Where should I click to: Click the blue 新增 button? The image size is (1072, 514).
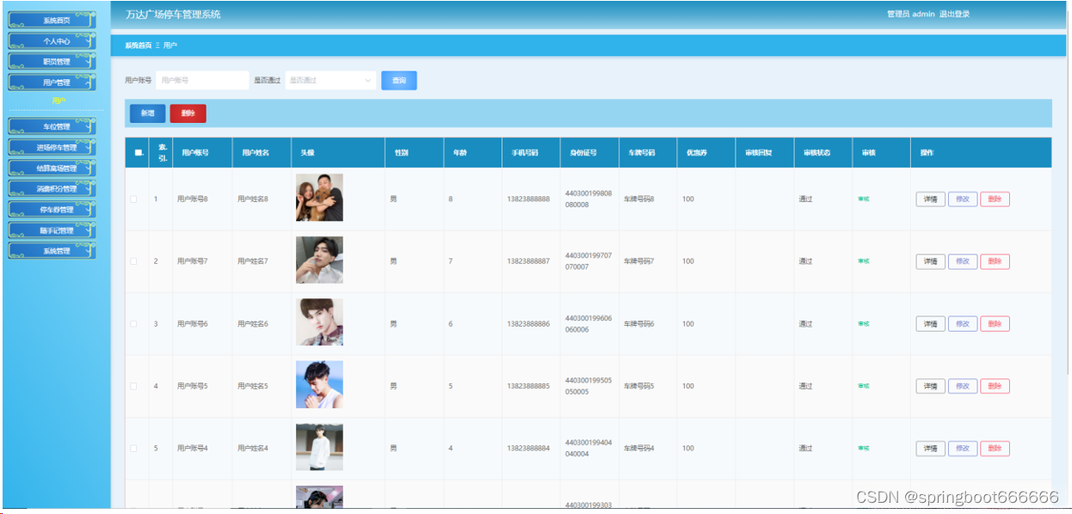[x=147, y=113]
